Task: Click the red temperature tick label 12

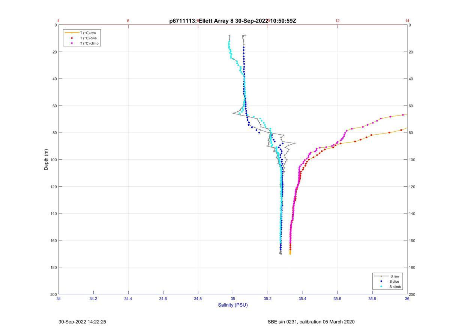Action: click(337, 21)
